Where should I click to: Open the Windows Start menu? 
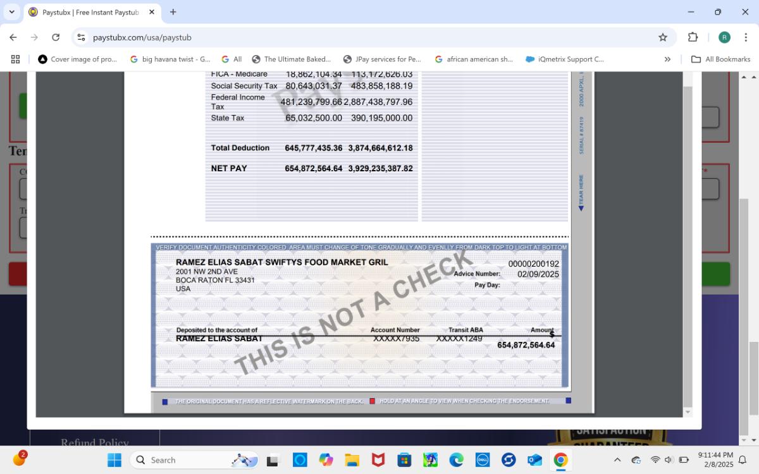pyautogui.click(x=114, y=460)
